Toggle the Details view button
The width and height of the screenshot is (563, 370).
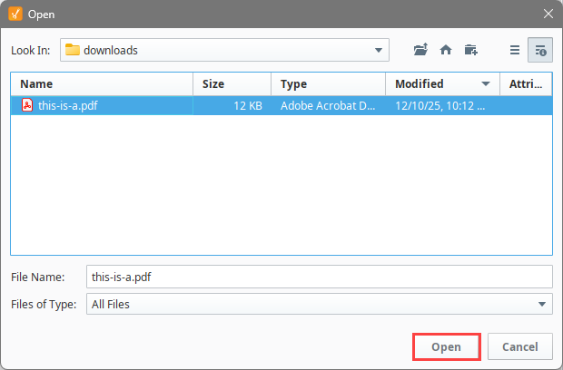click(539, 50)
